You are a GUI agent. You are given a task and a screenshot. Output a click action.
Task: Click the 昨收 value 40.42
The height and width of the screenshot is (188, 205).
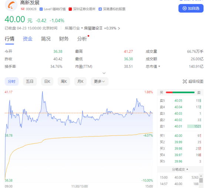pos(58,59)
